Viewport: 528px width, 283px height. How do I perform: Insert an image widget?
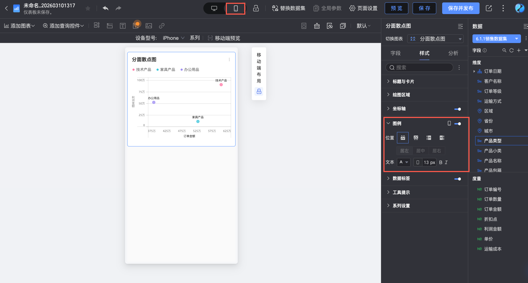[149, 26]
